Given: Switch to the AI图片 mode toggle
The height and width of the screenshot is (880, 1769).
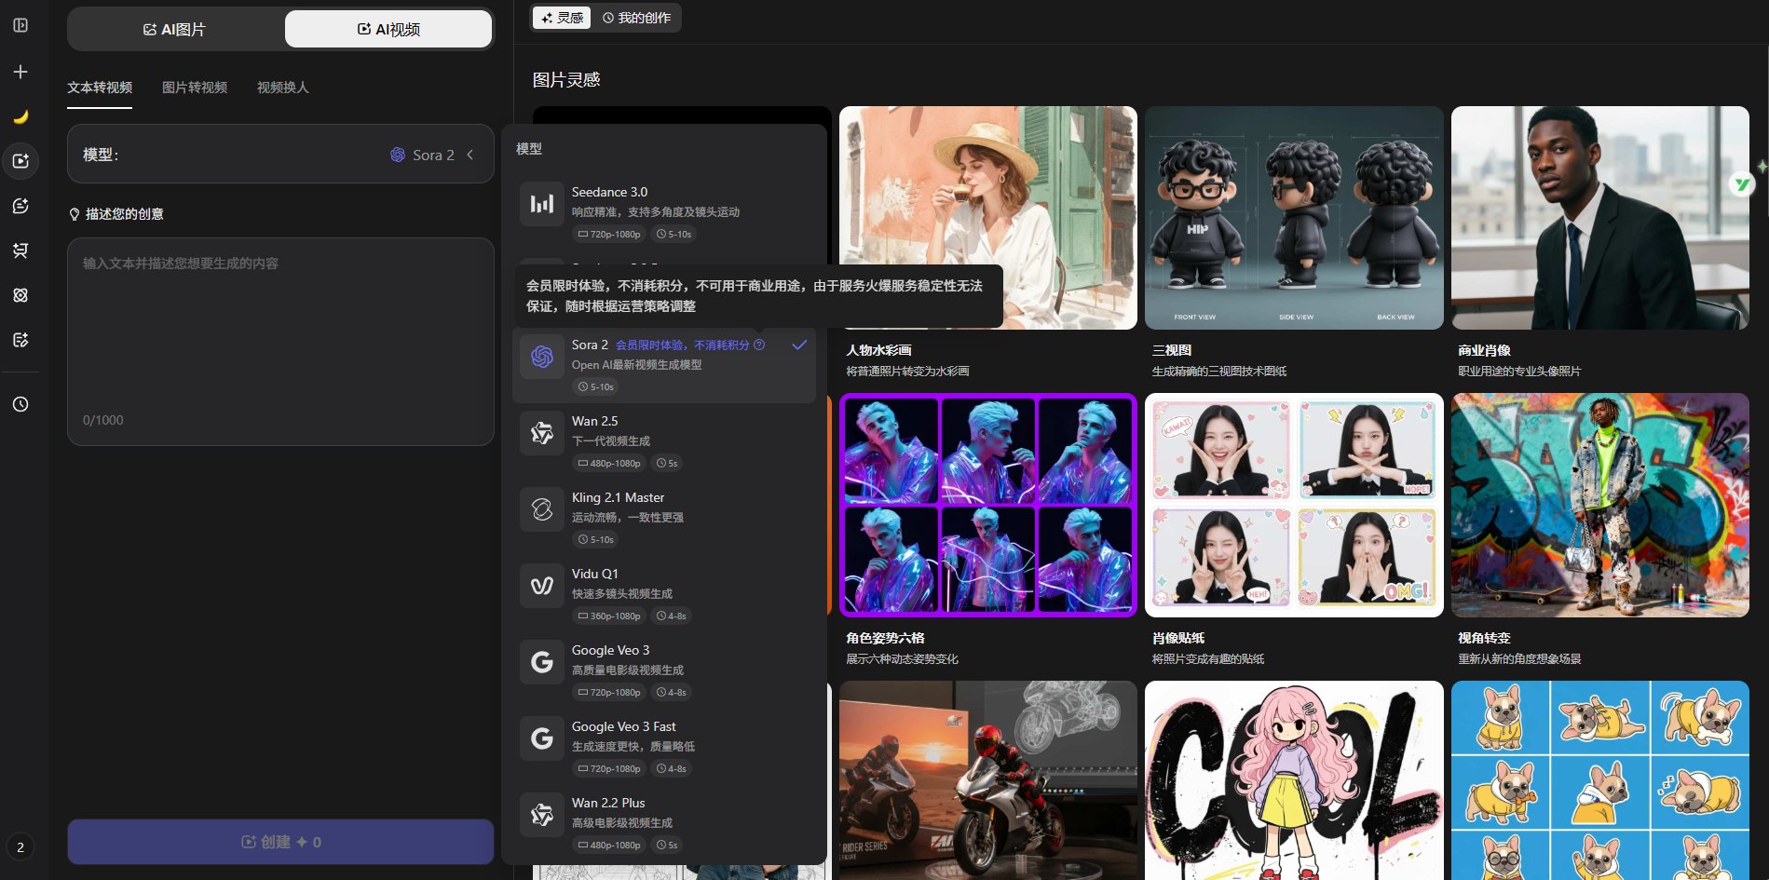Looking at the screenshot, I should 175,30.
